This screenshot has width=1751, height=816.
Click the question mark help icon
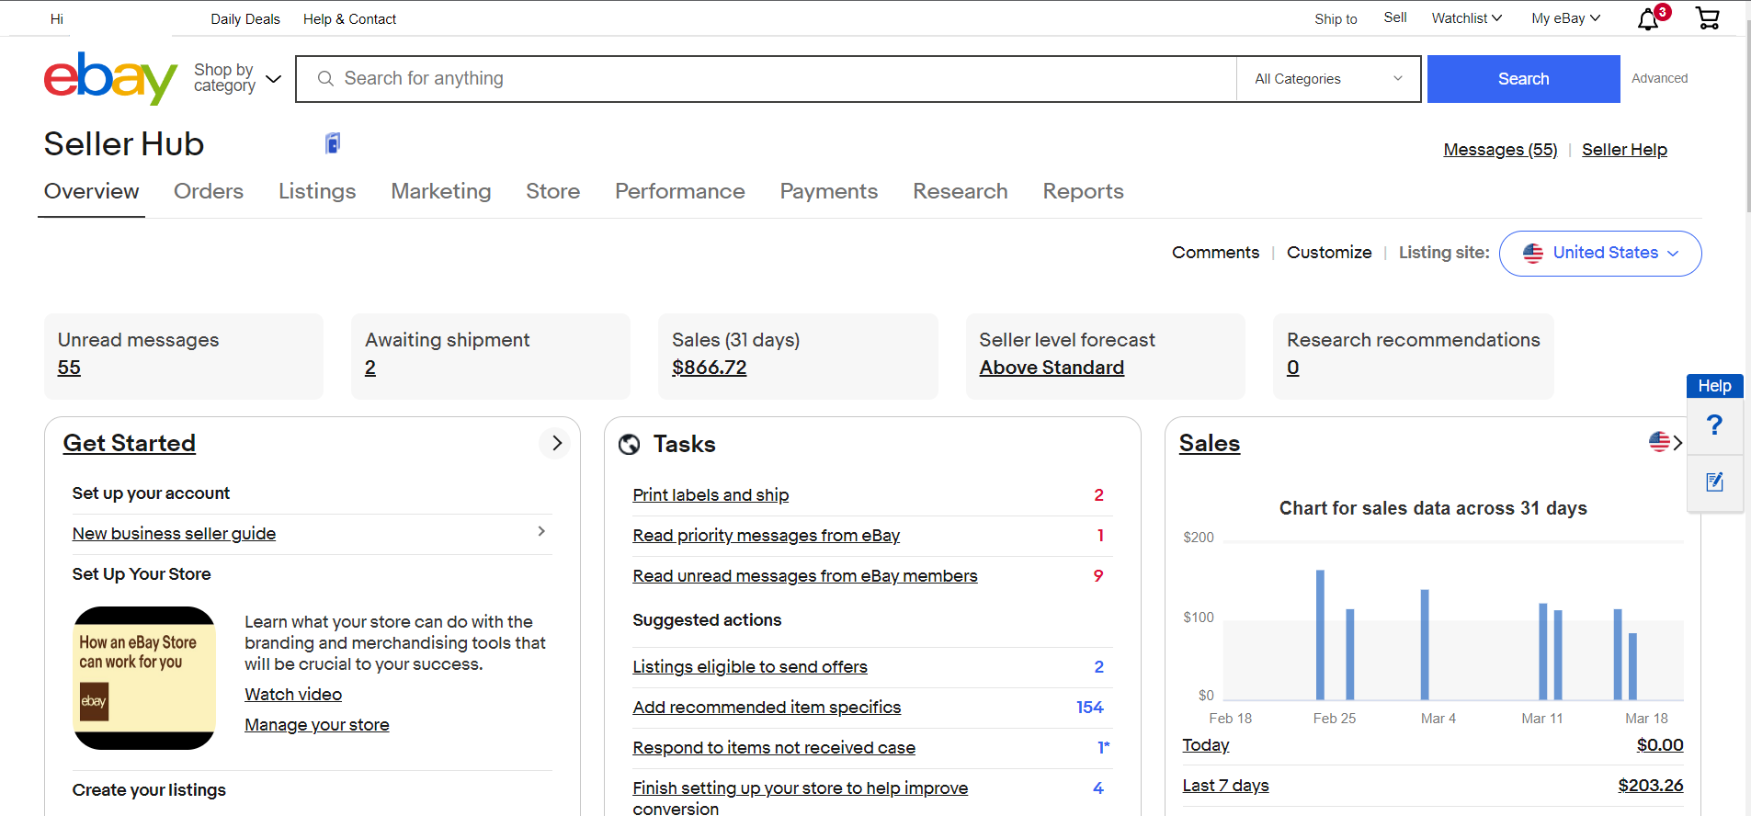[1714, 425]
